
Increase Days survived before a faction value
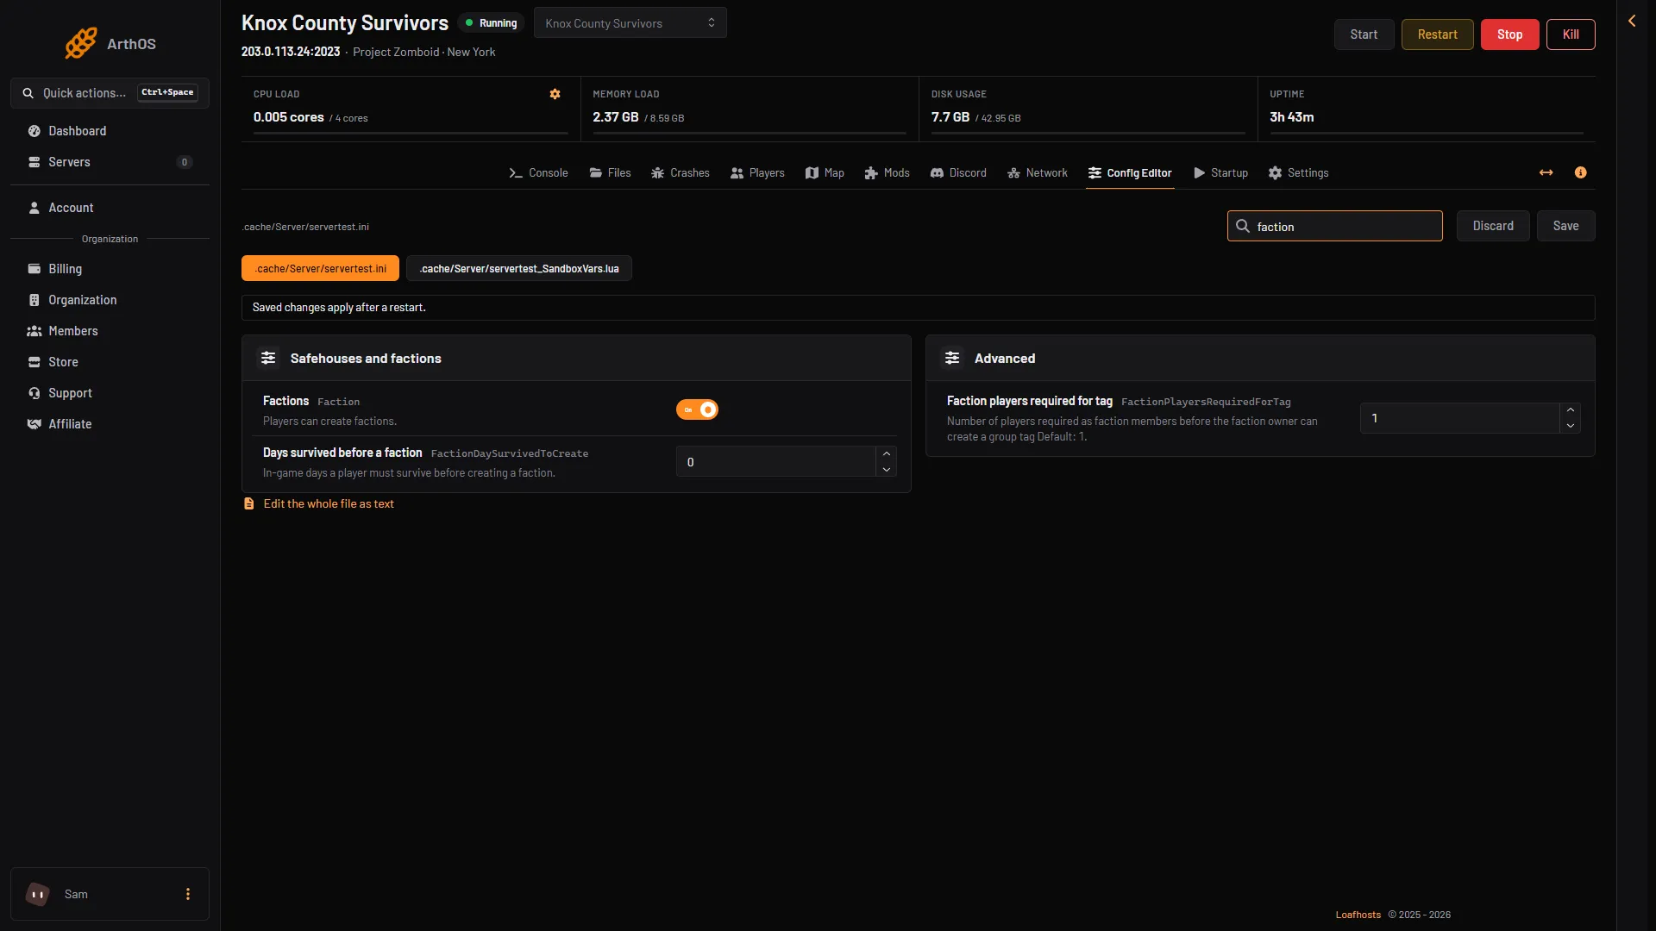(887, 453)
